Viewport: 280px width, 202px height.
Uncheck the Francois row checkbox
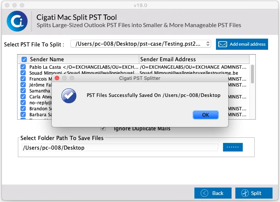pos(23,79)
